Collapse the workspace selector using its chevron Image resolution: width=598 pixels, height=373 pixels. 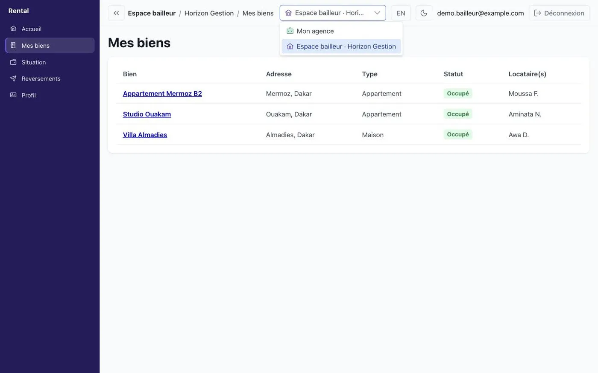point(377,13)
